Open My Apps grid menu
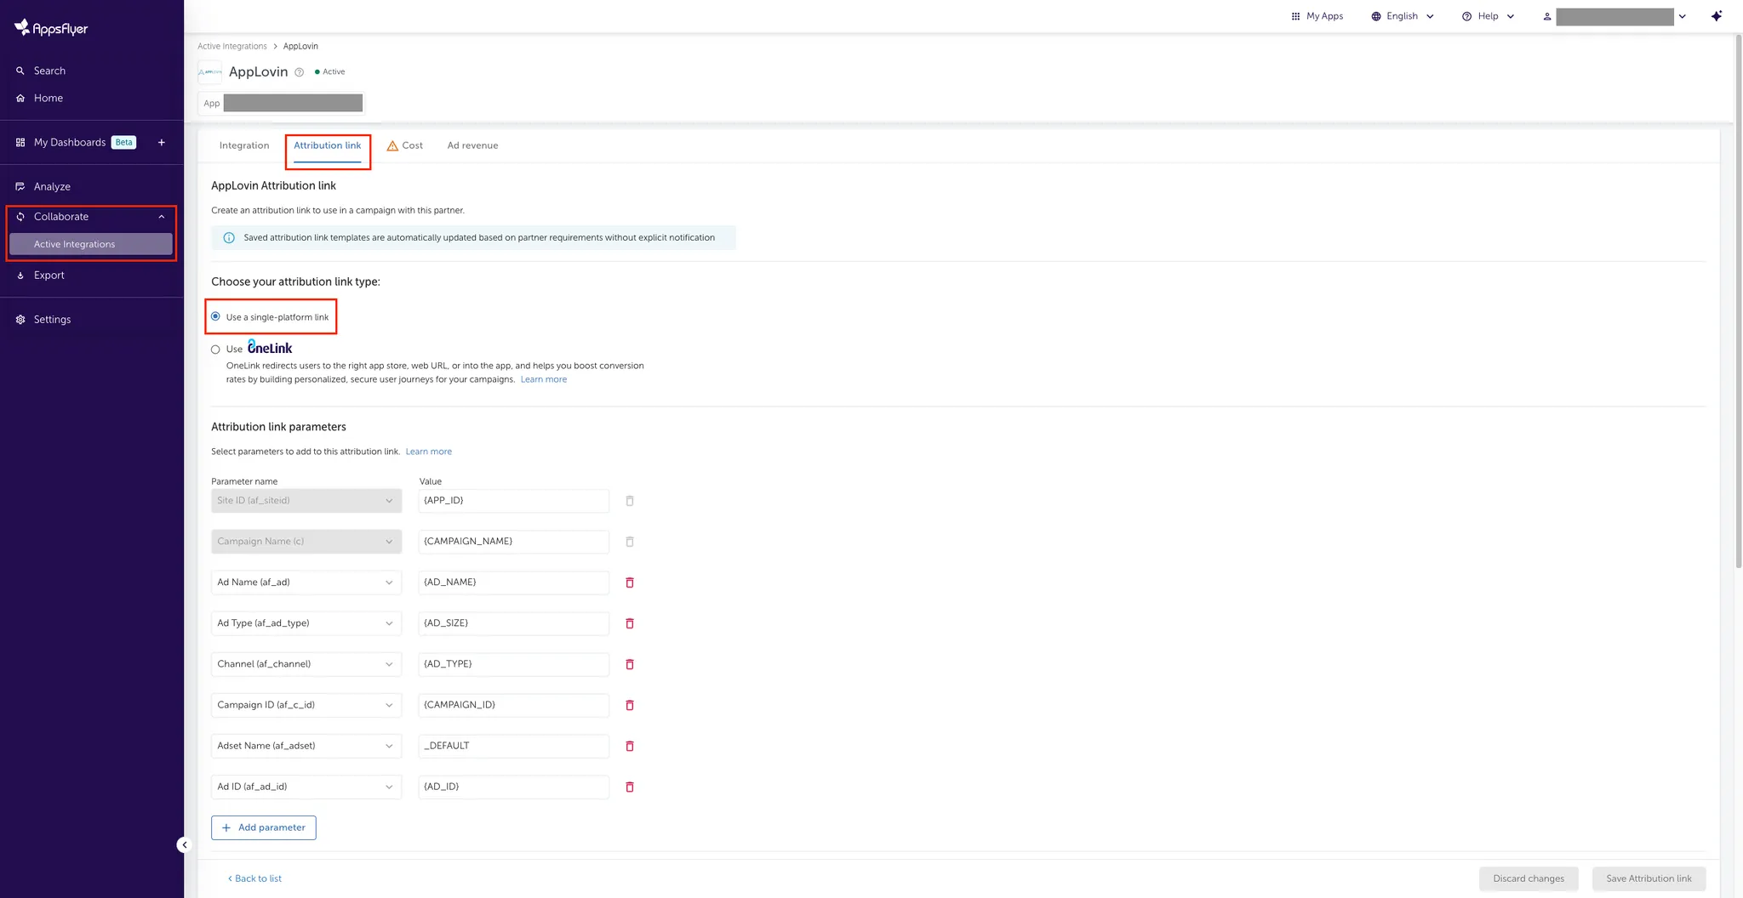 [x=1317, y=16]
